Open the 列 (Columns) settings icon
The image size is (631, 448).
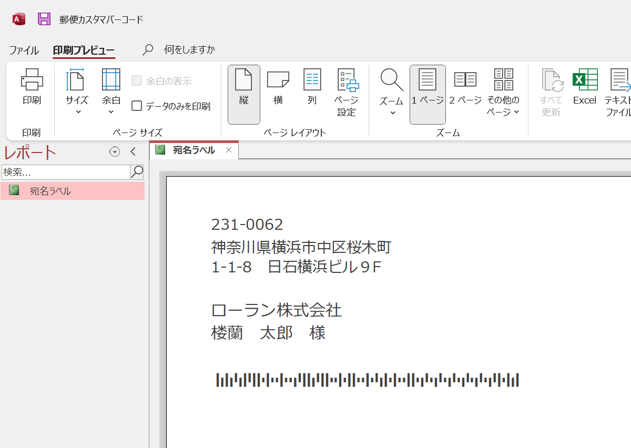point(312,89)
